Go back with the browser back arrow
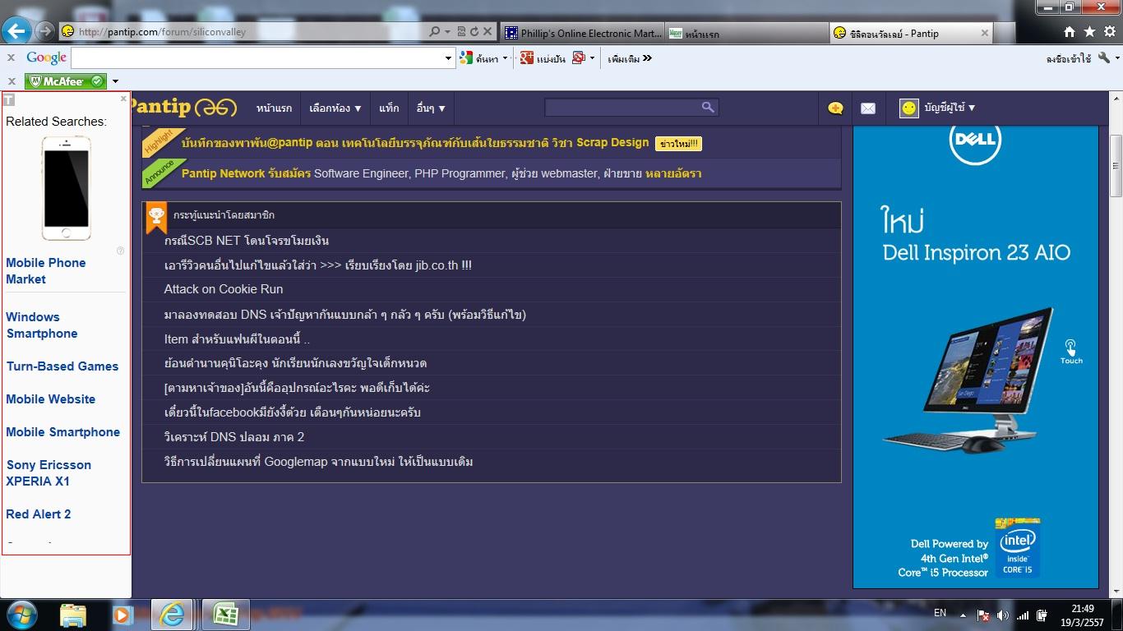This screenshot has width=1123, height=631. (16, 31)
